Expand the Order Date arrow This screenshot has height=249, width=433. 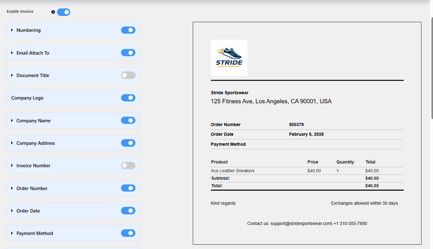pyautogui.click(x=12, y=211)
